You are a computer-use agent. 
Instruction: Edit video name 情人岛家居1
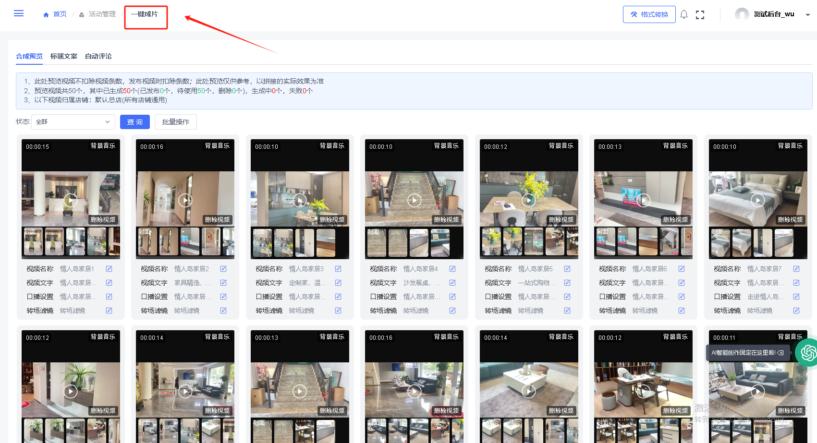click(x=109, y=269)
